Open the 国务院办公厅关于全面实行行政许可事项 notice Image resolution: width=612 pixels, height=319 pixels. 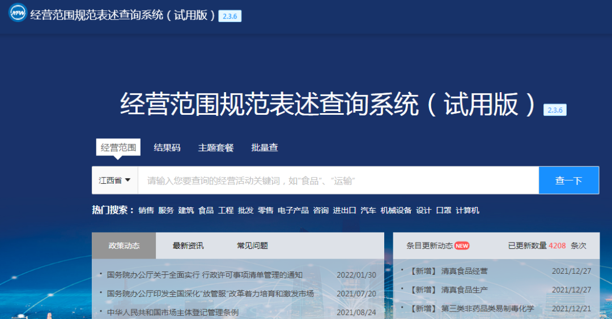coord(205,275)
